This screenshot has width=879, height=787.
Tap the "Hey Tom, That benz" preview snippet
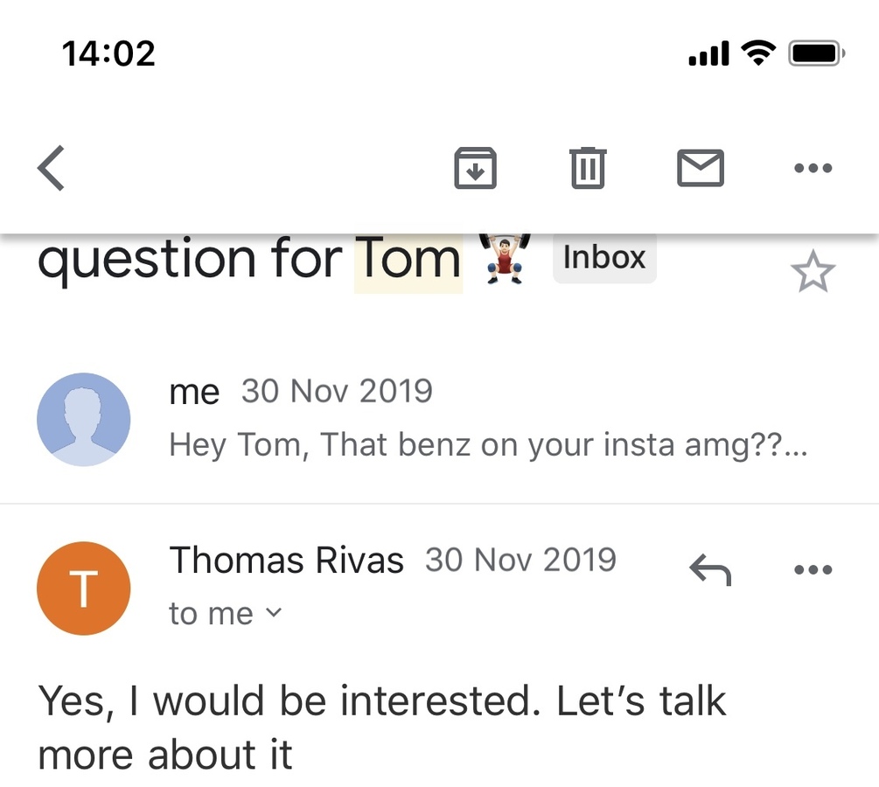pos(487,445)
